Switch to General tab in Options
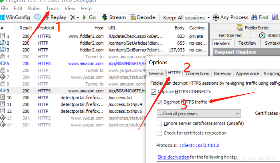This screenshot has width=280, height=163. coord(156,73)
